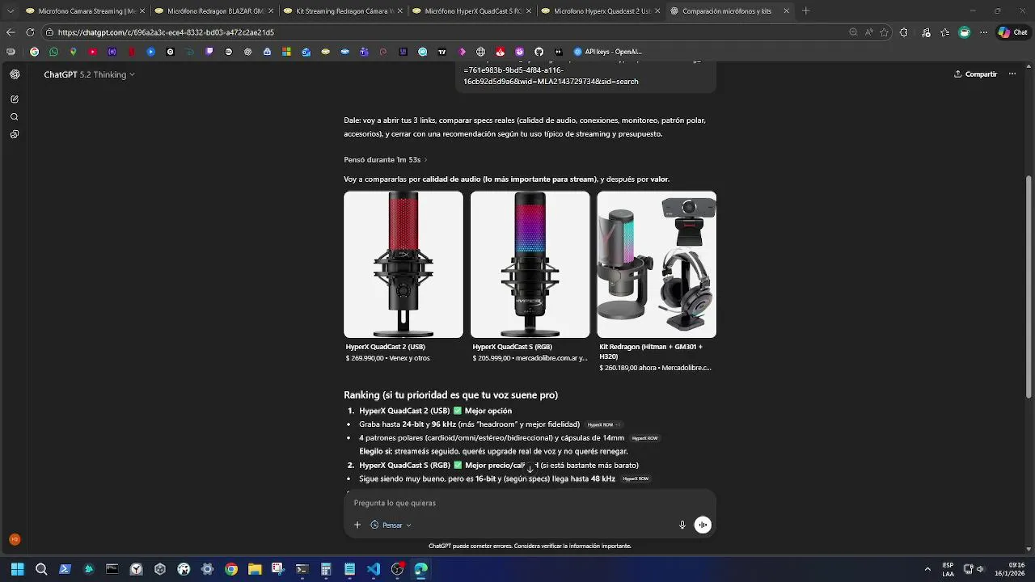
Task: Open Kit Redragon product image
Action: 657,264
